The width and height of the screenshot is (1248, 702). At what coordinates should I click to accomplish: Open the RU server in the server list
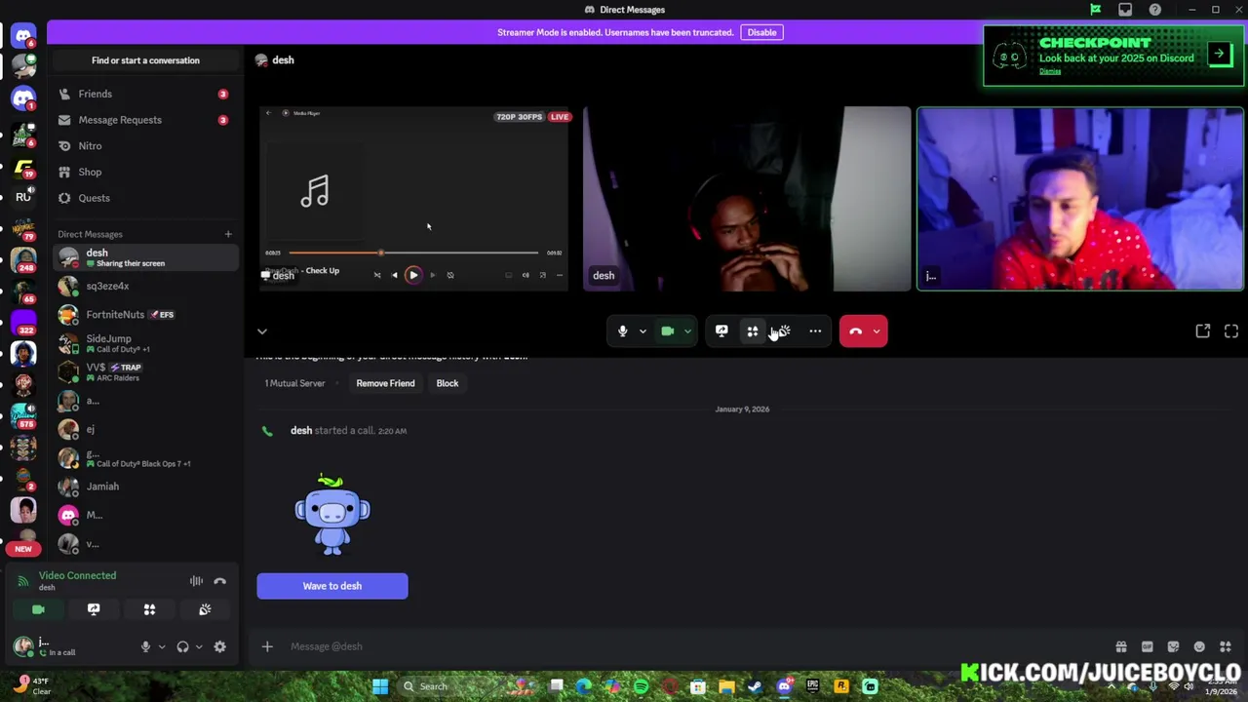23,197
